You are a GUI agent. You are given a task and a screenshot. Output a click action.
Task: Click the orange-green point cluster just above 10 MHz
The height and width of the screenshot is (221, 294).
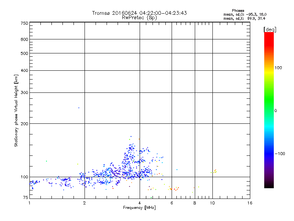click(214, 171)
